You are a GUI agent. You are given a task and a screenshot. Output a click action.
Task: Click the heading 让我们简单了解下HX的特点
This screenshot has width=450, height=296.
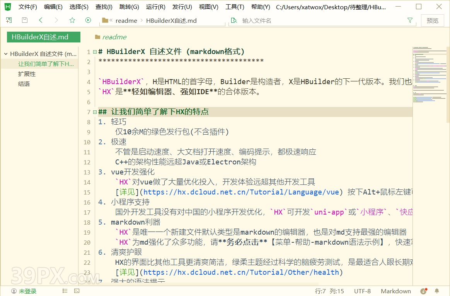pos(153,112)
